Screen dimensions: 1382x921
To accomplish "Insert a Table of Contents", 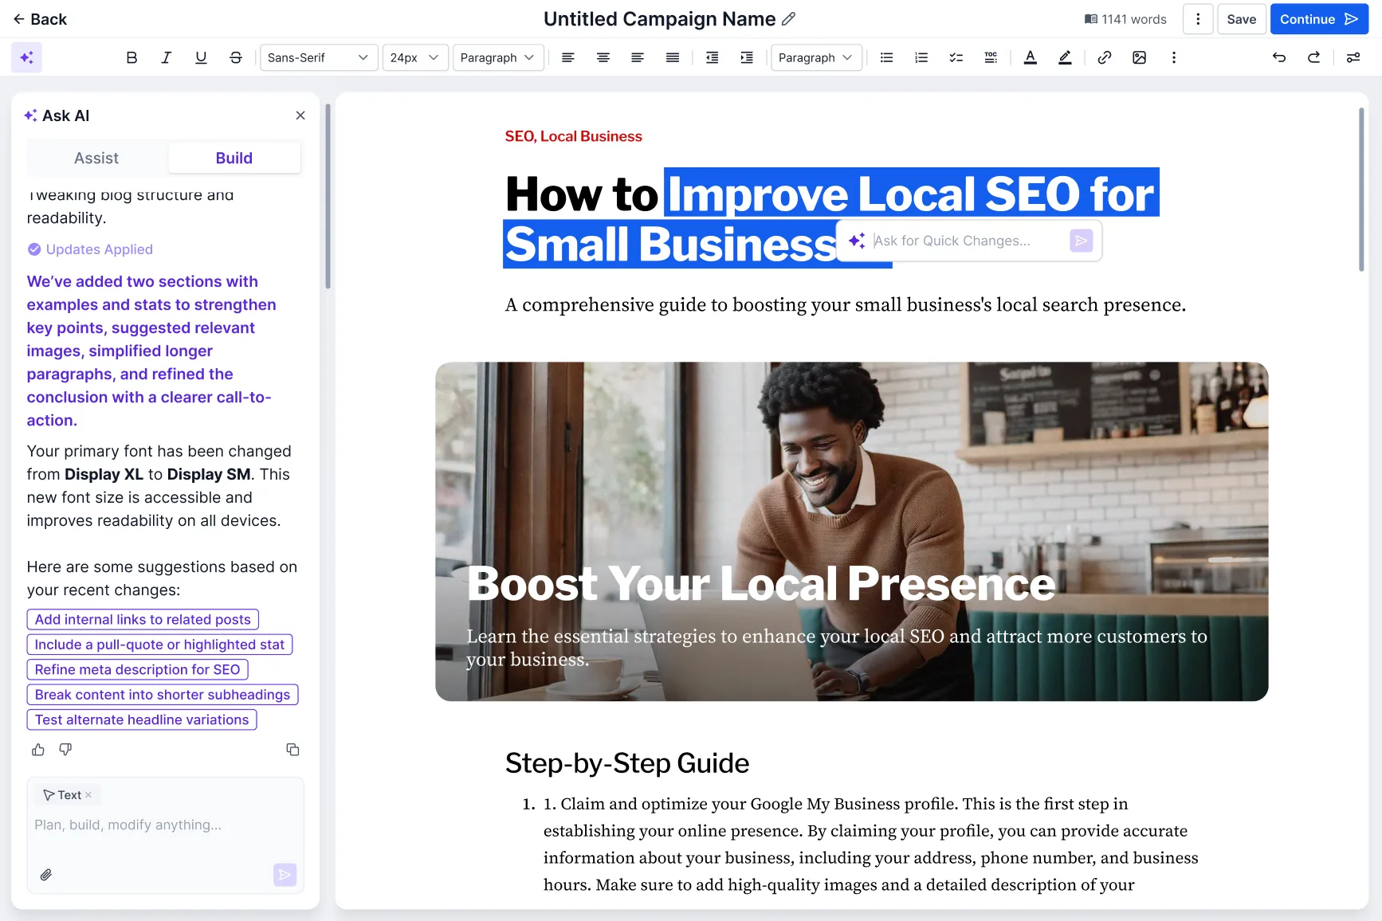I will [991, 57].
